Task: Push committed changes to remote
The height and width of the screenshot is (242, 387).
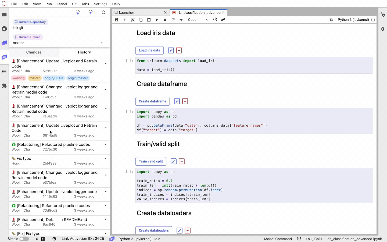Action: (91, 12)
